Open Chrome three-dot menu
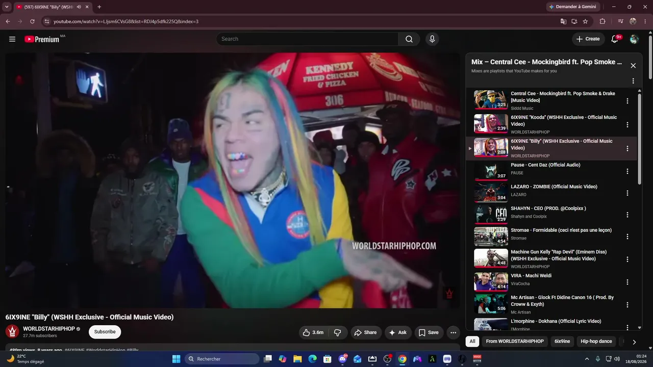The height and width of the screenshot is (367, 653). 645,21
